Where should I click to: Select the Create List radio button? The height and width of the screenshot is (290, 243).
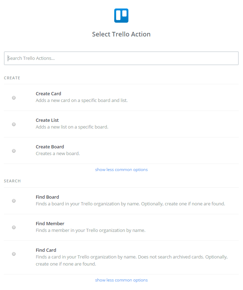click(x=14, y=124)
